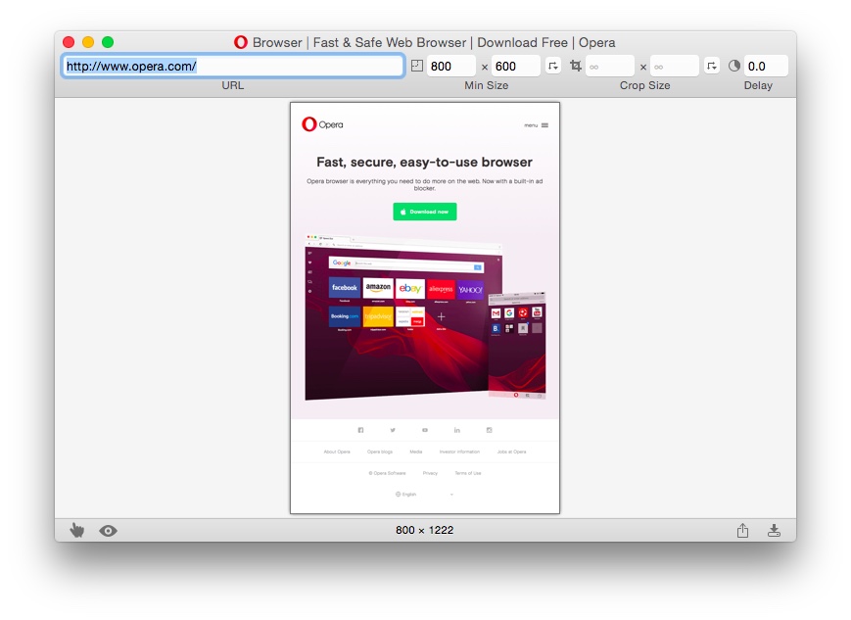Open the Terms of Use footer link
Image resolution: width=851 pixels, height=620 pixels.
coord(468,473)
